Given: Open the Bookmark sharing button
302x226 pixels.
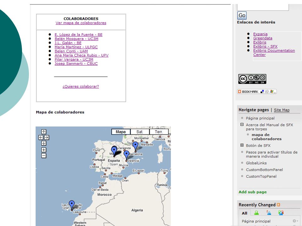Looking at the screenshot, I should tap(257, 92).
